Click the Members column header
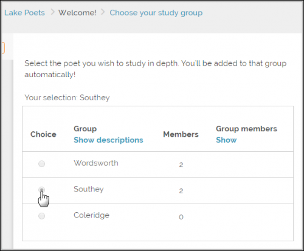 [x=181, y=134]
